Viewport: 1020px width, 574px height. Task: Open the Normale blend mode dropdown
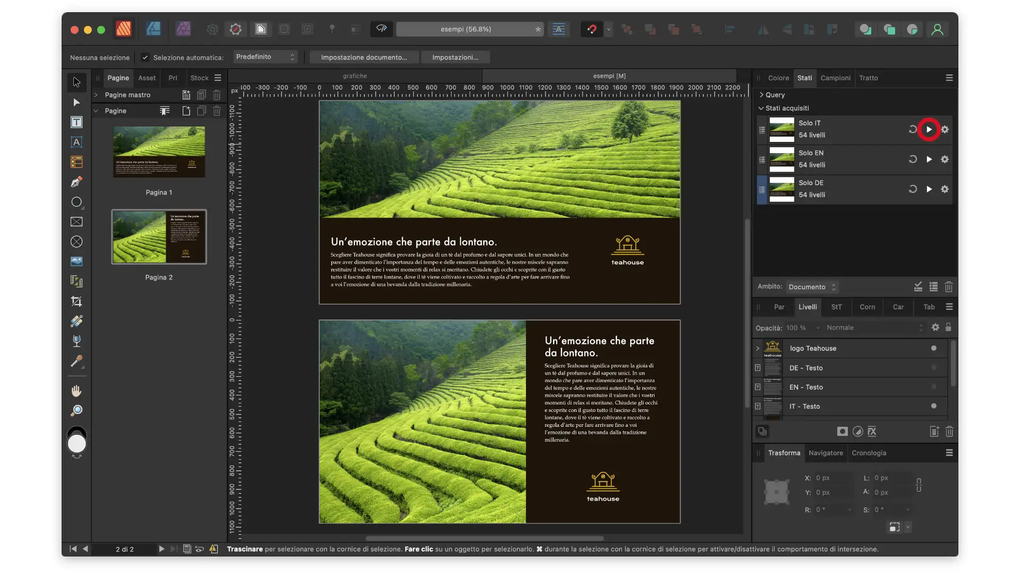click(x=874, y=328)
